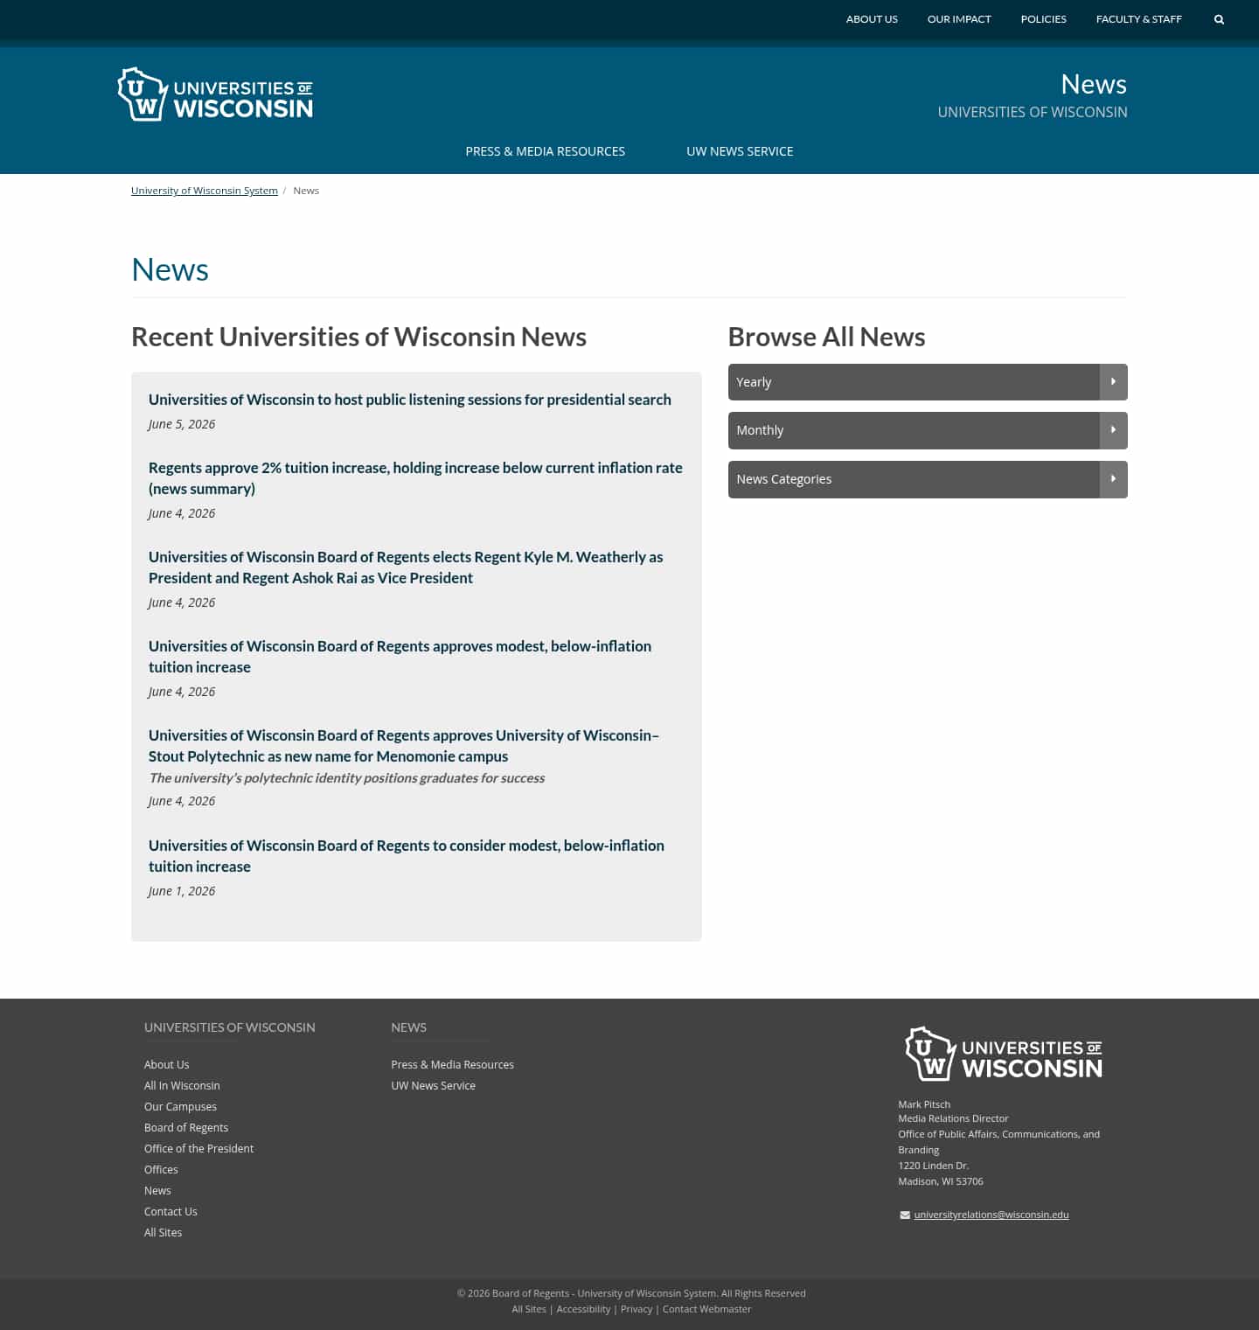Click footer Offices link
The height and width of the screenshot is (1330, 1259).
point(161,1169)
